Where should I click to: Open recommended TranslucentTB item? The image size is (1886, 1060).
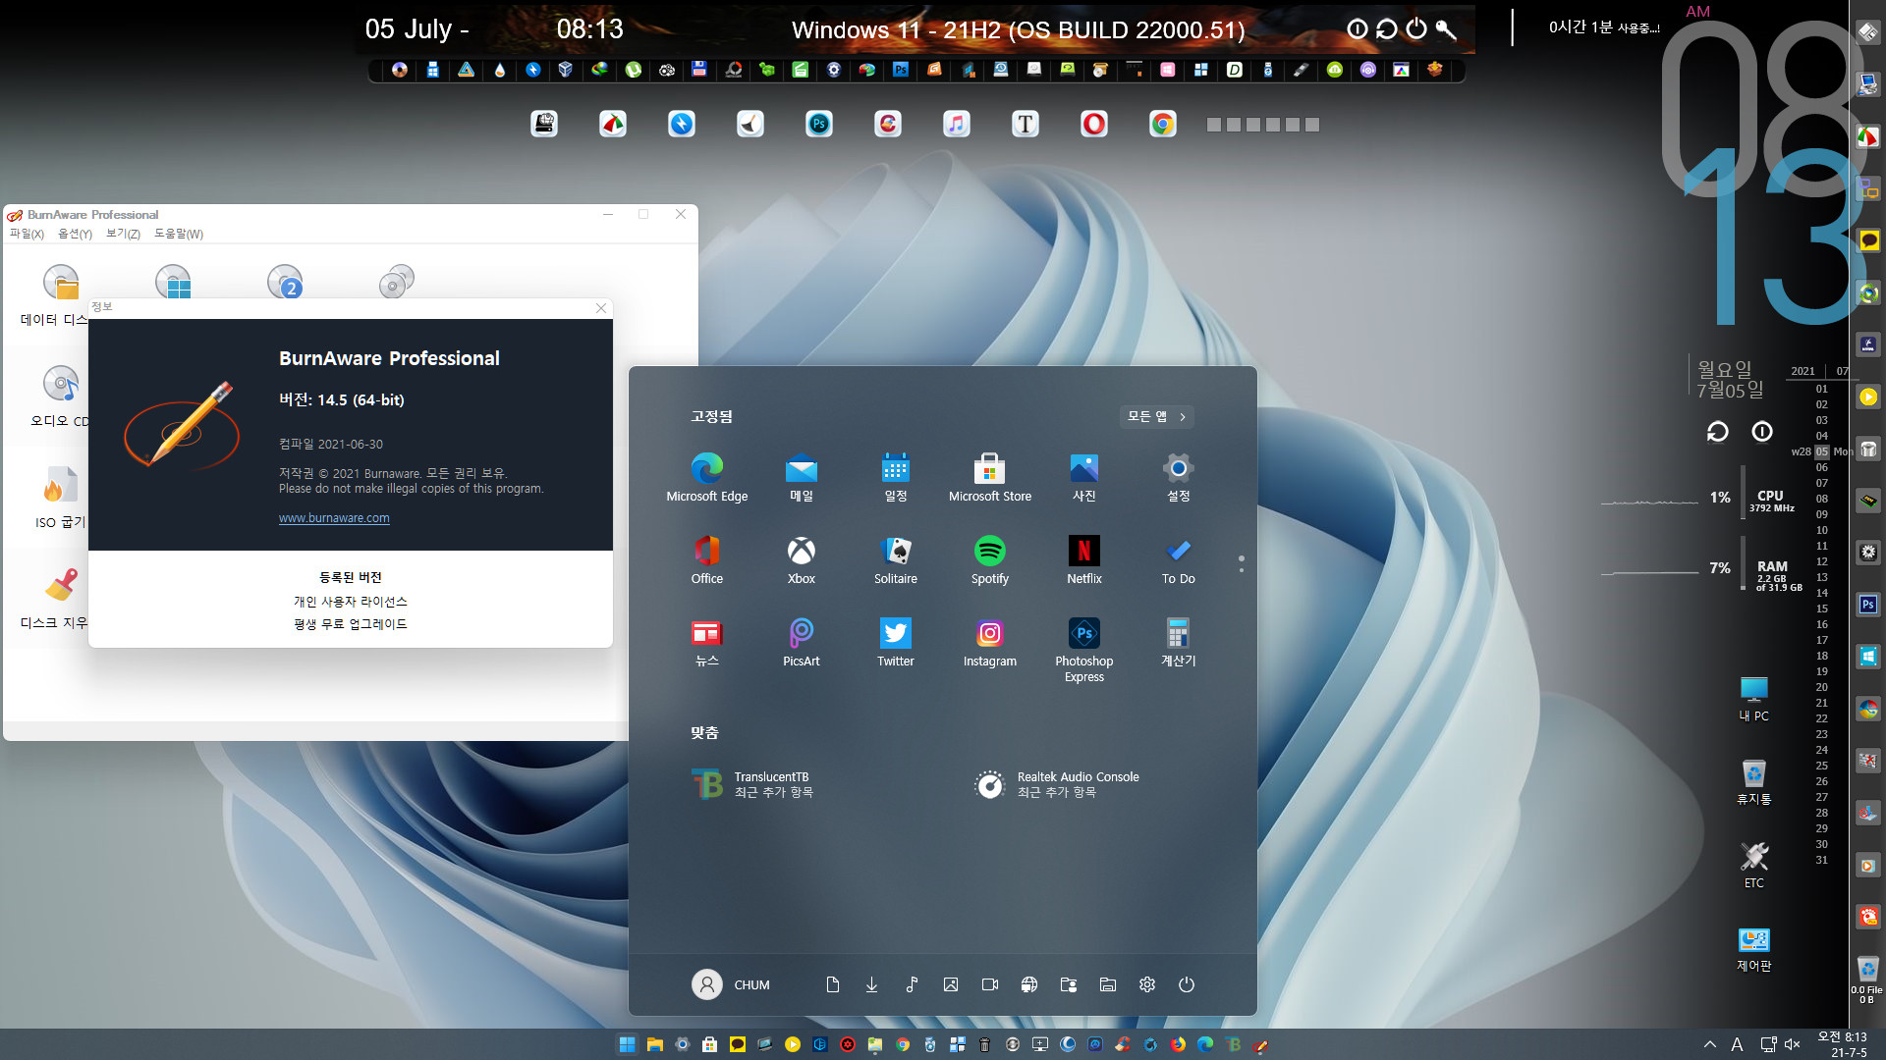click(x=754, y=784)
